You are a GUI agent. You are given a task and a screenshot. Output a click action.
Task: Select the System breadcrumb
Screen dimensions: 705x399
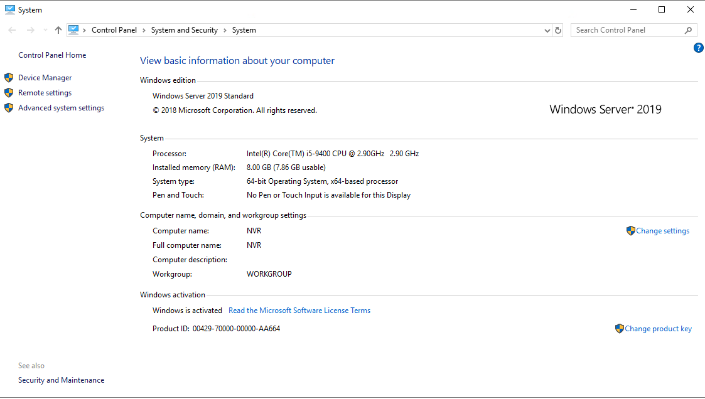pyautogui.click(x=244, y=30)
